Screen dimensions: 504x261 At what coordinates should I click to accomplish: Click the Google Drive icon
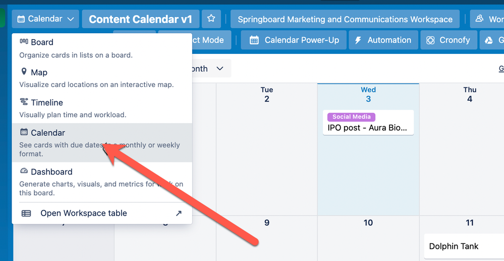pos(489,40)
